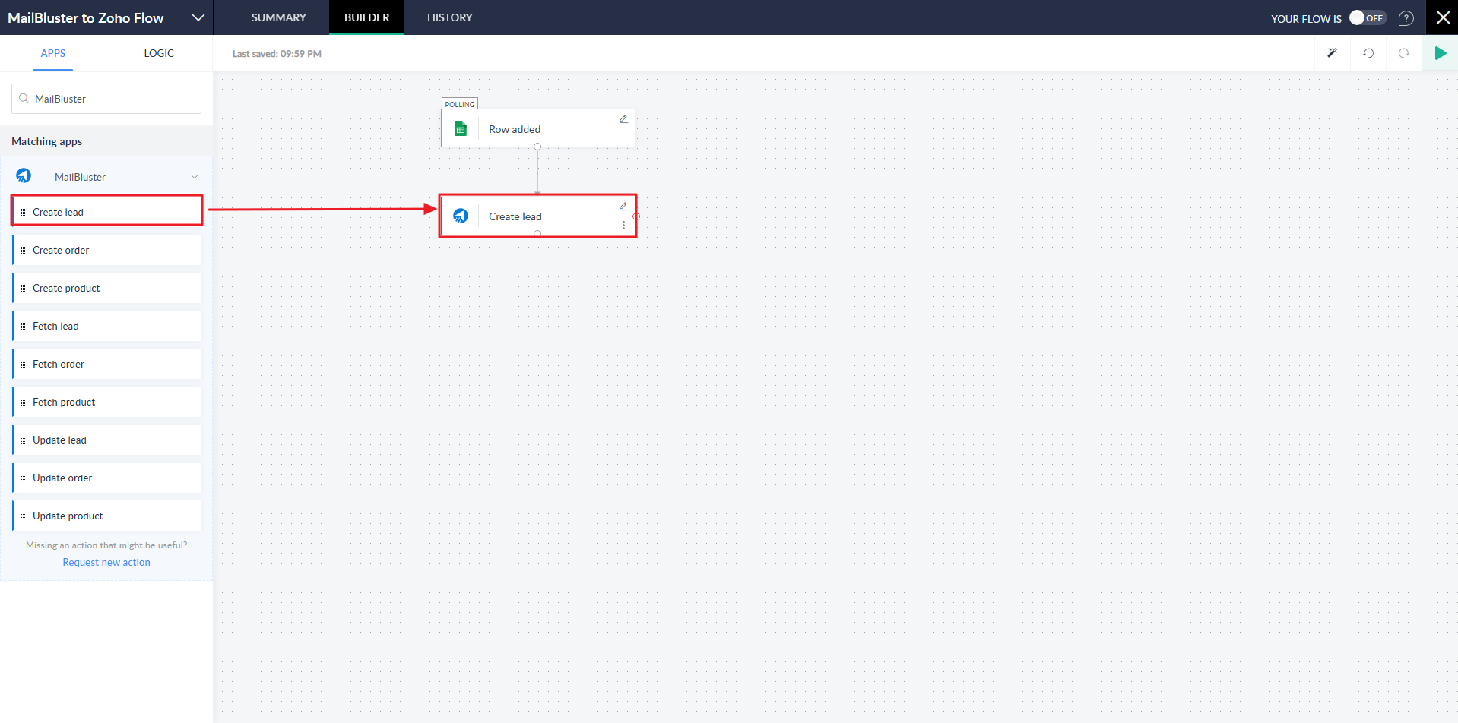
Task: Run the flow with green play button
Action: 1440,53
